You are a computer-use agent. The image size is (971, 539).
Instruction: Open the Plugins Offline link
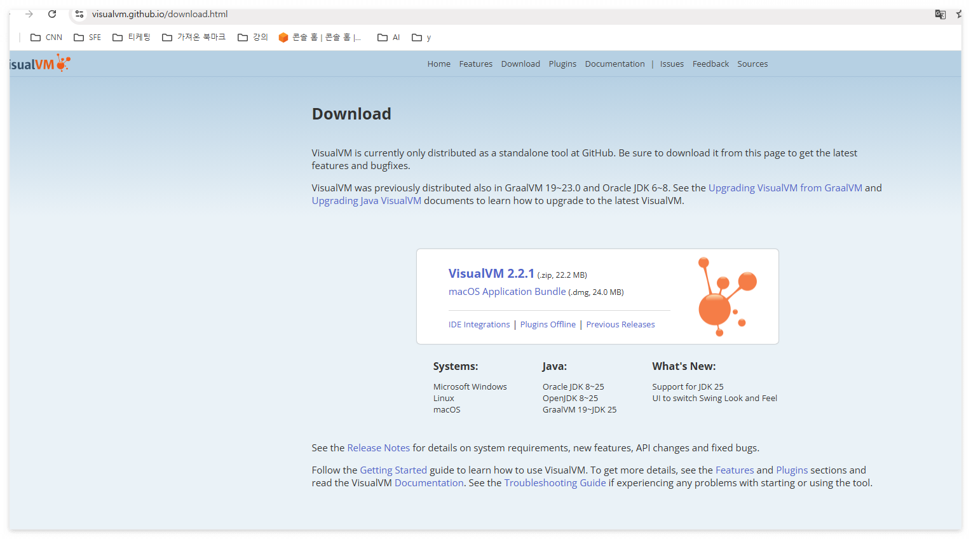[548, 325]
